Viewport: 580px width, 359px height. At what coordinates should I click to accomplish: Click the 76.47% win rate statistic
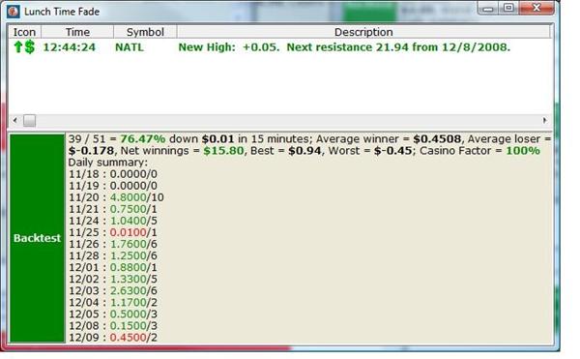click(143, 139)
